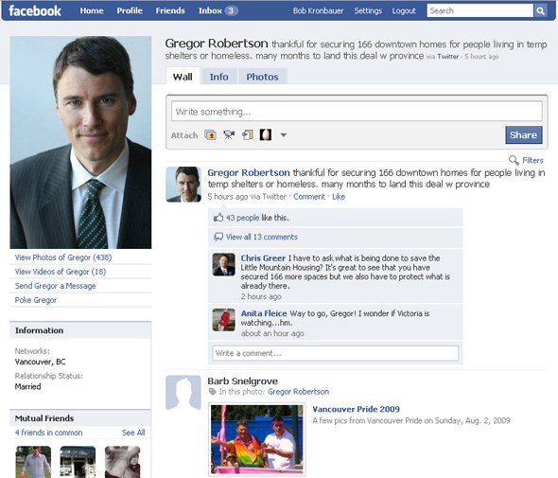Open the Inbox notification badge showing 3

(231, 10)
